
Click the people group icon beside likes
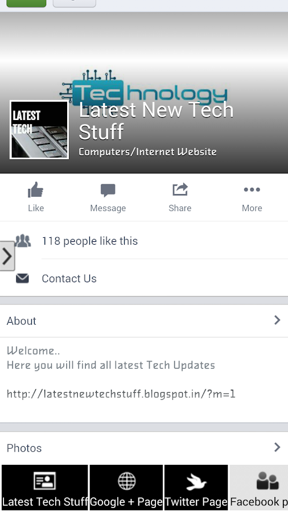tap(23, 241)
